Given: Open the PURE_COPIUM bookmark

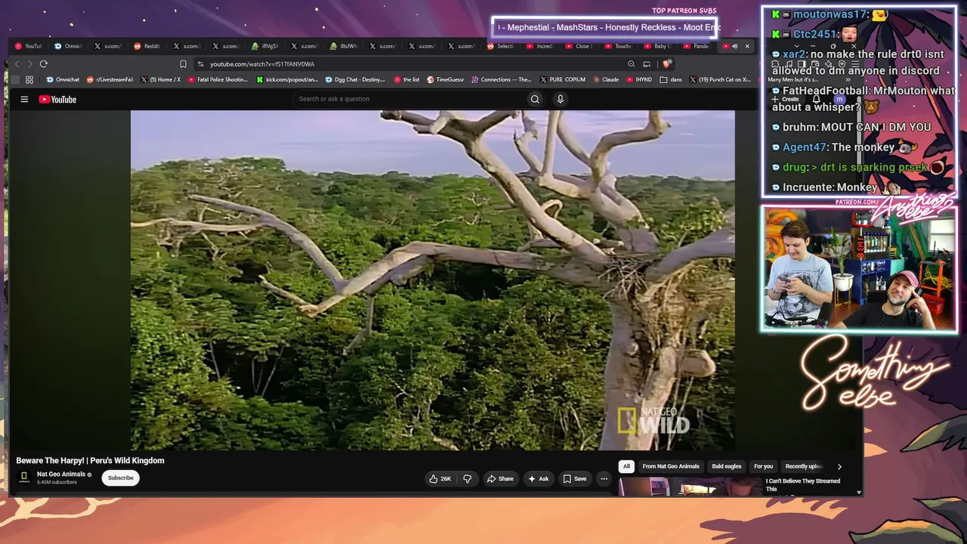Looking at the screenshot, I should click(563, 79).
